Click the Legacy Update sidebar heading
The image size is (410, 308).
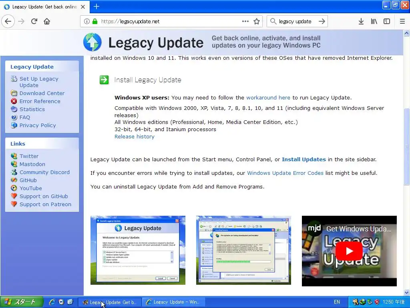pyautogui.click(x=32, y=67)
